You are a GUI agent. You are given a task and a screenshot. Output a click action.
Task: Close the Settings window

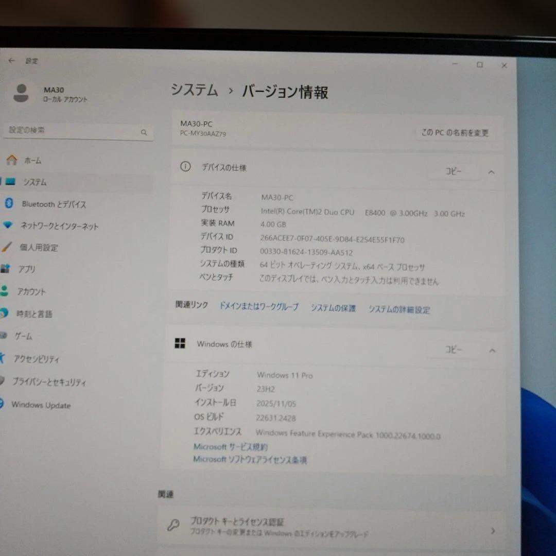click(504, 65)
